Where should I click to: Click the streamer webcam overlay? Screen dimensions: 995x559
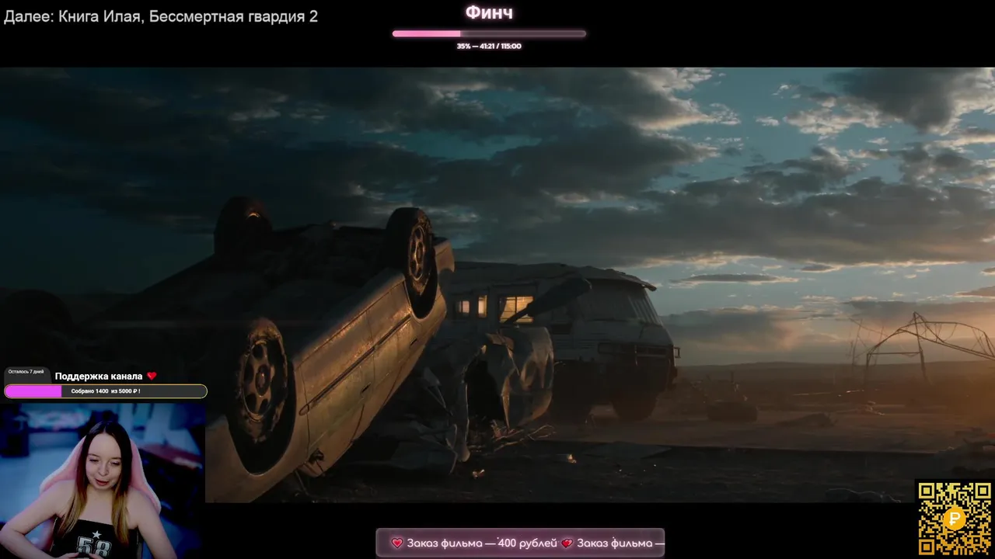(x=103, y=480)
